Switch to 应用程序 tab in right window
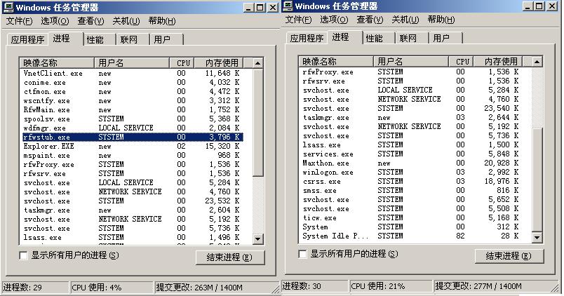The height and width of the screenshot is (296, 564). [x=307, y=38]
